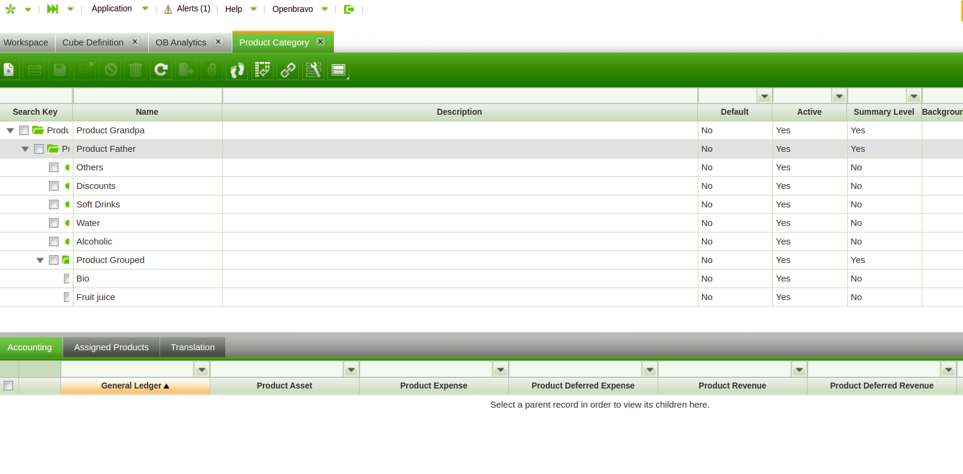This screenshot has width=963, height=474.
Task: Open the Audit Trail footprints icon
Action: tap(237, 70)
